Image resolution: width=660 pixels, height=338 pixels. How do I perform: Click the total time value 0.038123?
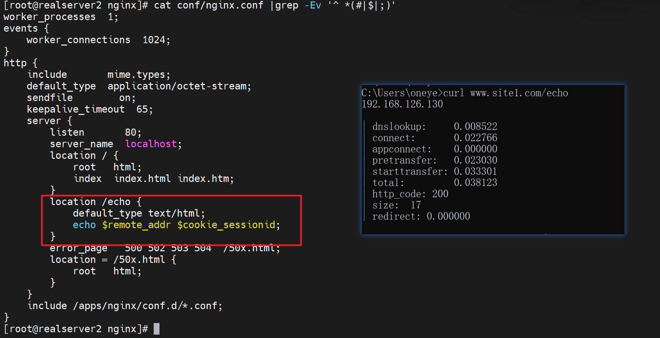[475, 183]
